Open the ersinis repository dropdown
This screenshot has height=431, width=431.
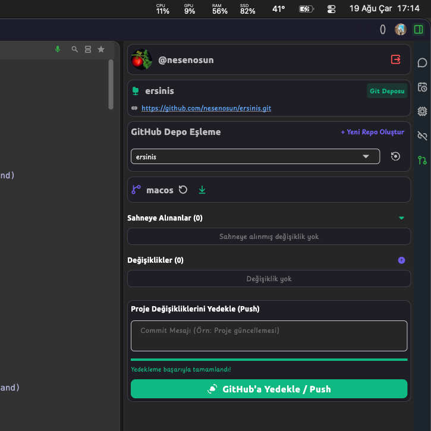(255, 156)
